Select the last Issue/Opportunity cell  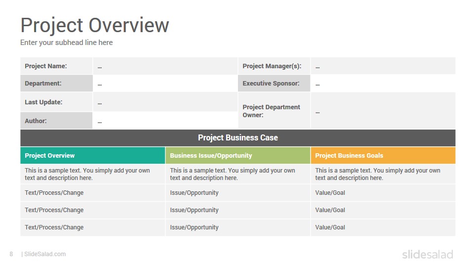[x=238, y=227]
